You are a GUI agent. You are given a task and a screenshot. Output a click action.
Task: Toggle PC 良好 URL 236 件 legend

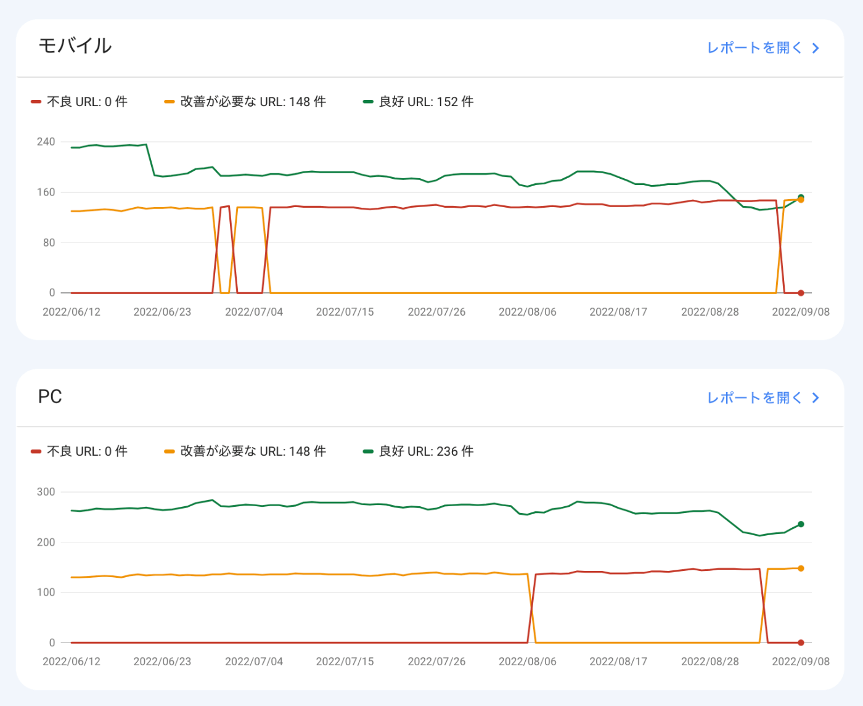[419, 451]
